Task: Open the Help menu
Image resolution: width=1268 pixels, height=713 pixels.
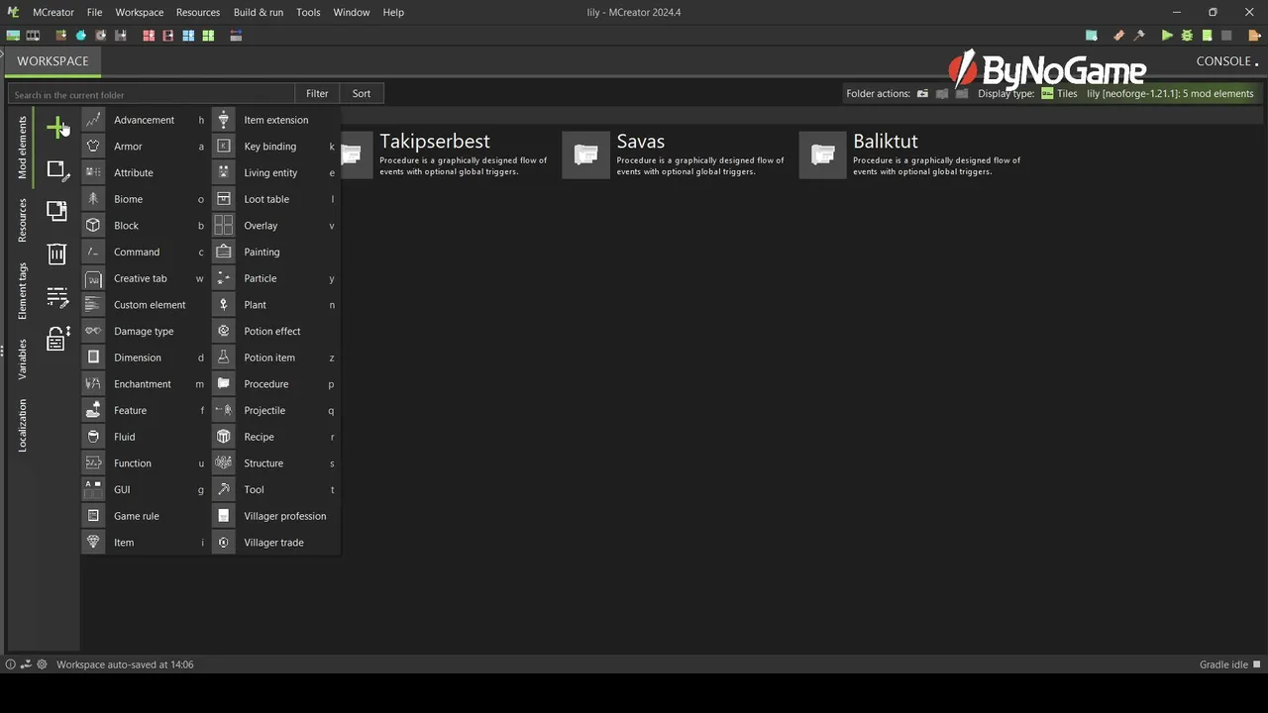Action: tap(393, 12)
